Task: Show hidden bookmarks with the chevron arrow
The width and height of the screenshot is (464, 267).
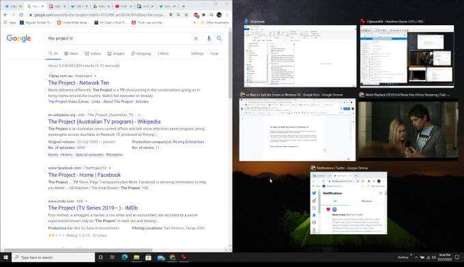Action: coord(194,23)
